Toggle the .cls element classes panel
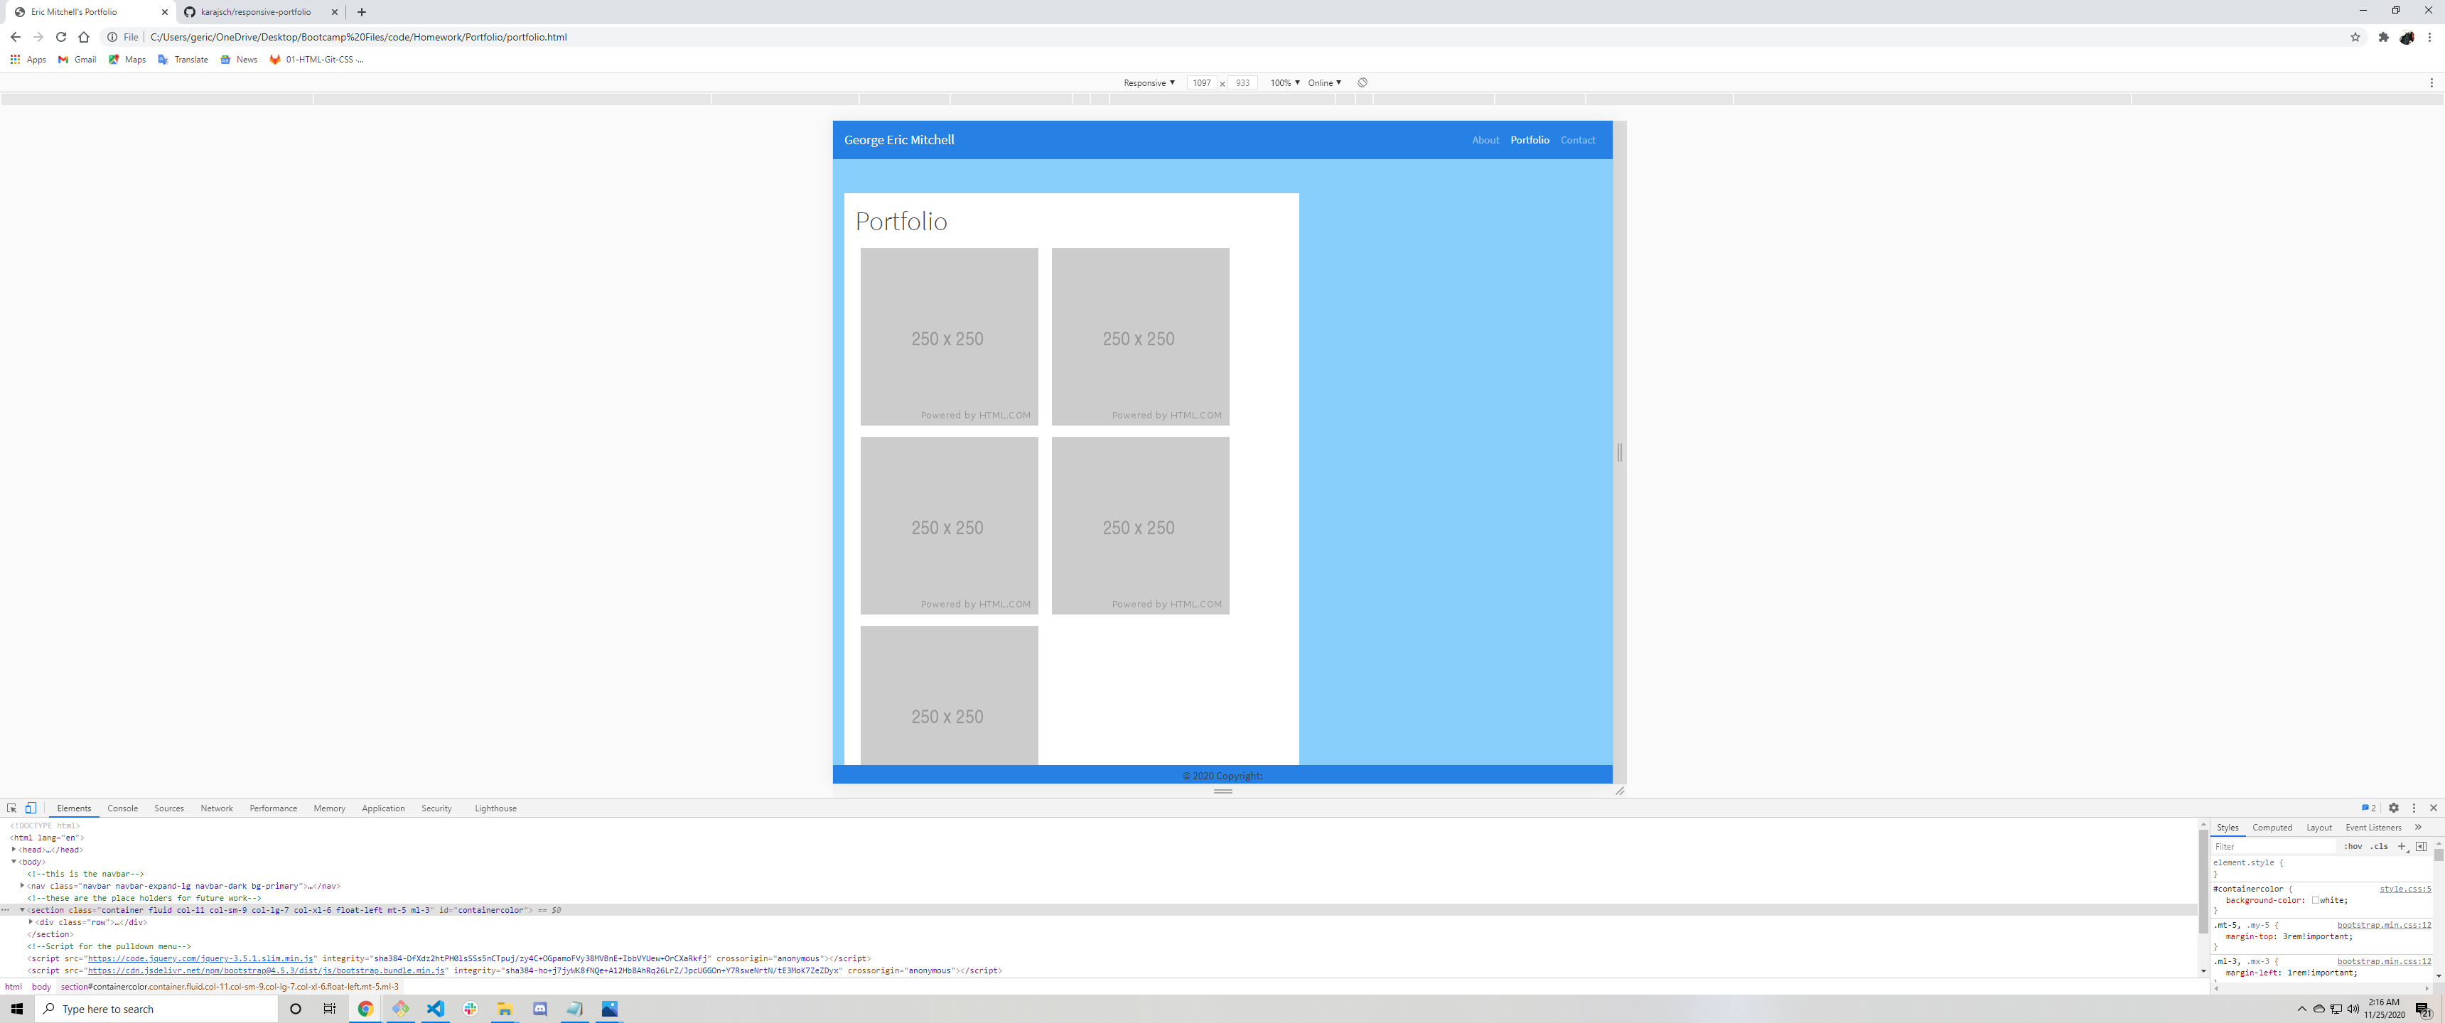Screen dimensions: 2445x1023 (2379, 845)
